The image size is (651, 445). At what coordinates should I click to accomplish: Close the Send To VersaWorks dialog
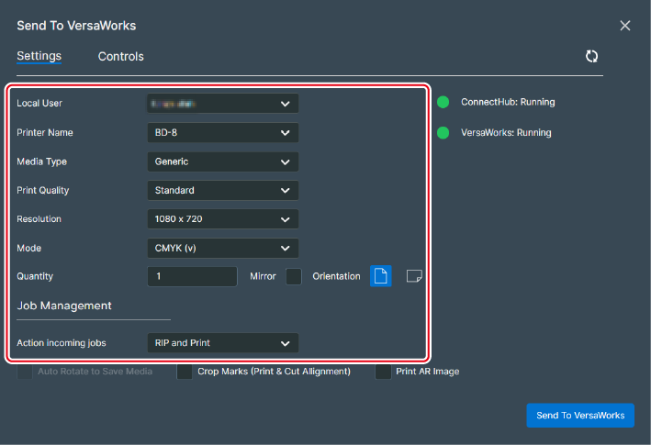click(625, 26)
